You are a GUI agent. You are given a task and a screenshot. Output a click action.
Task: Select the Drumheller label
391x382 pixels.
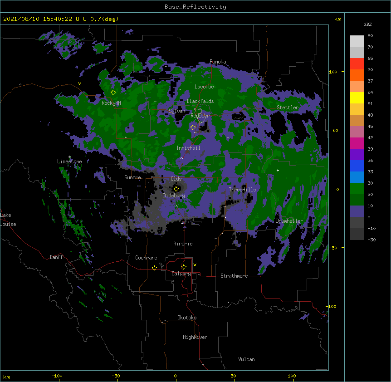click(289, 221)
